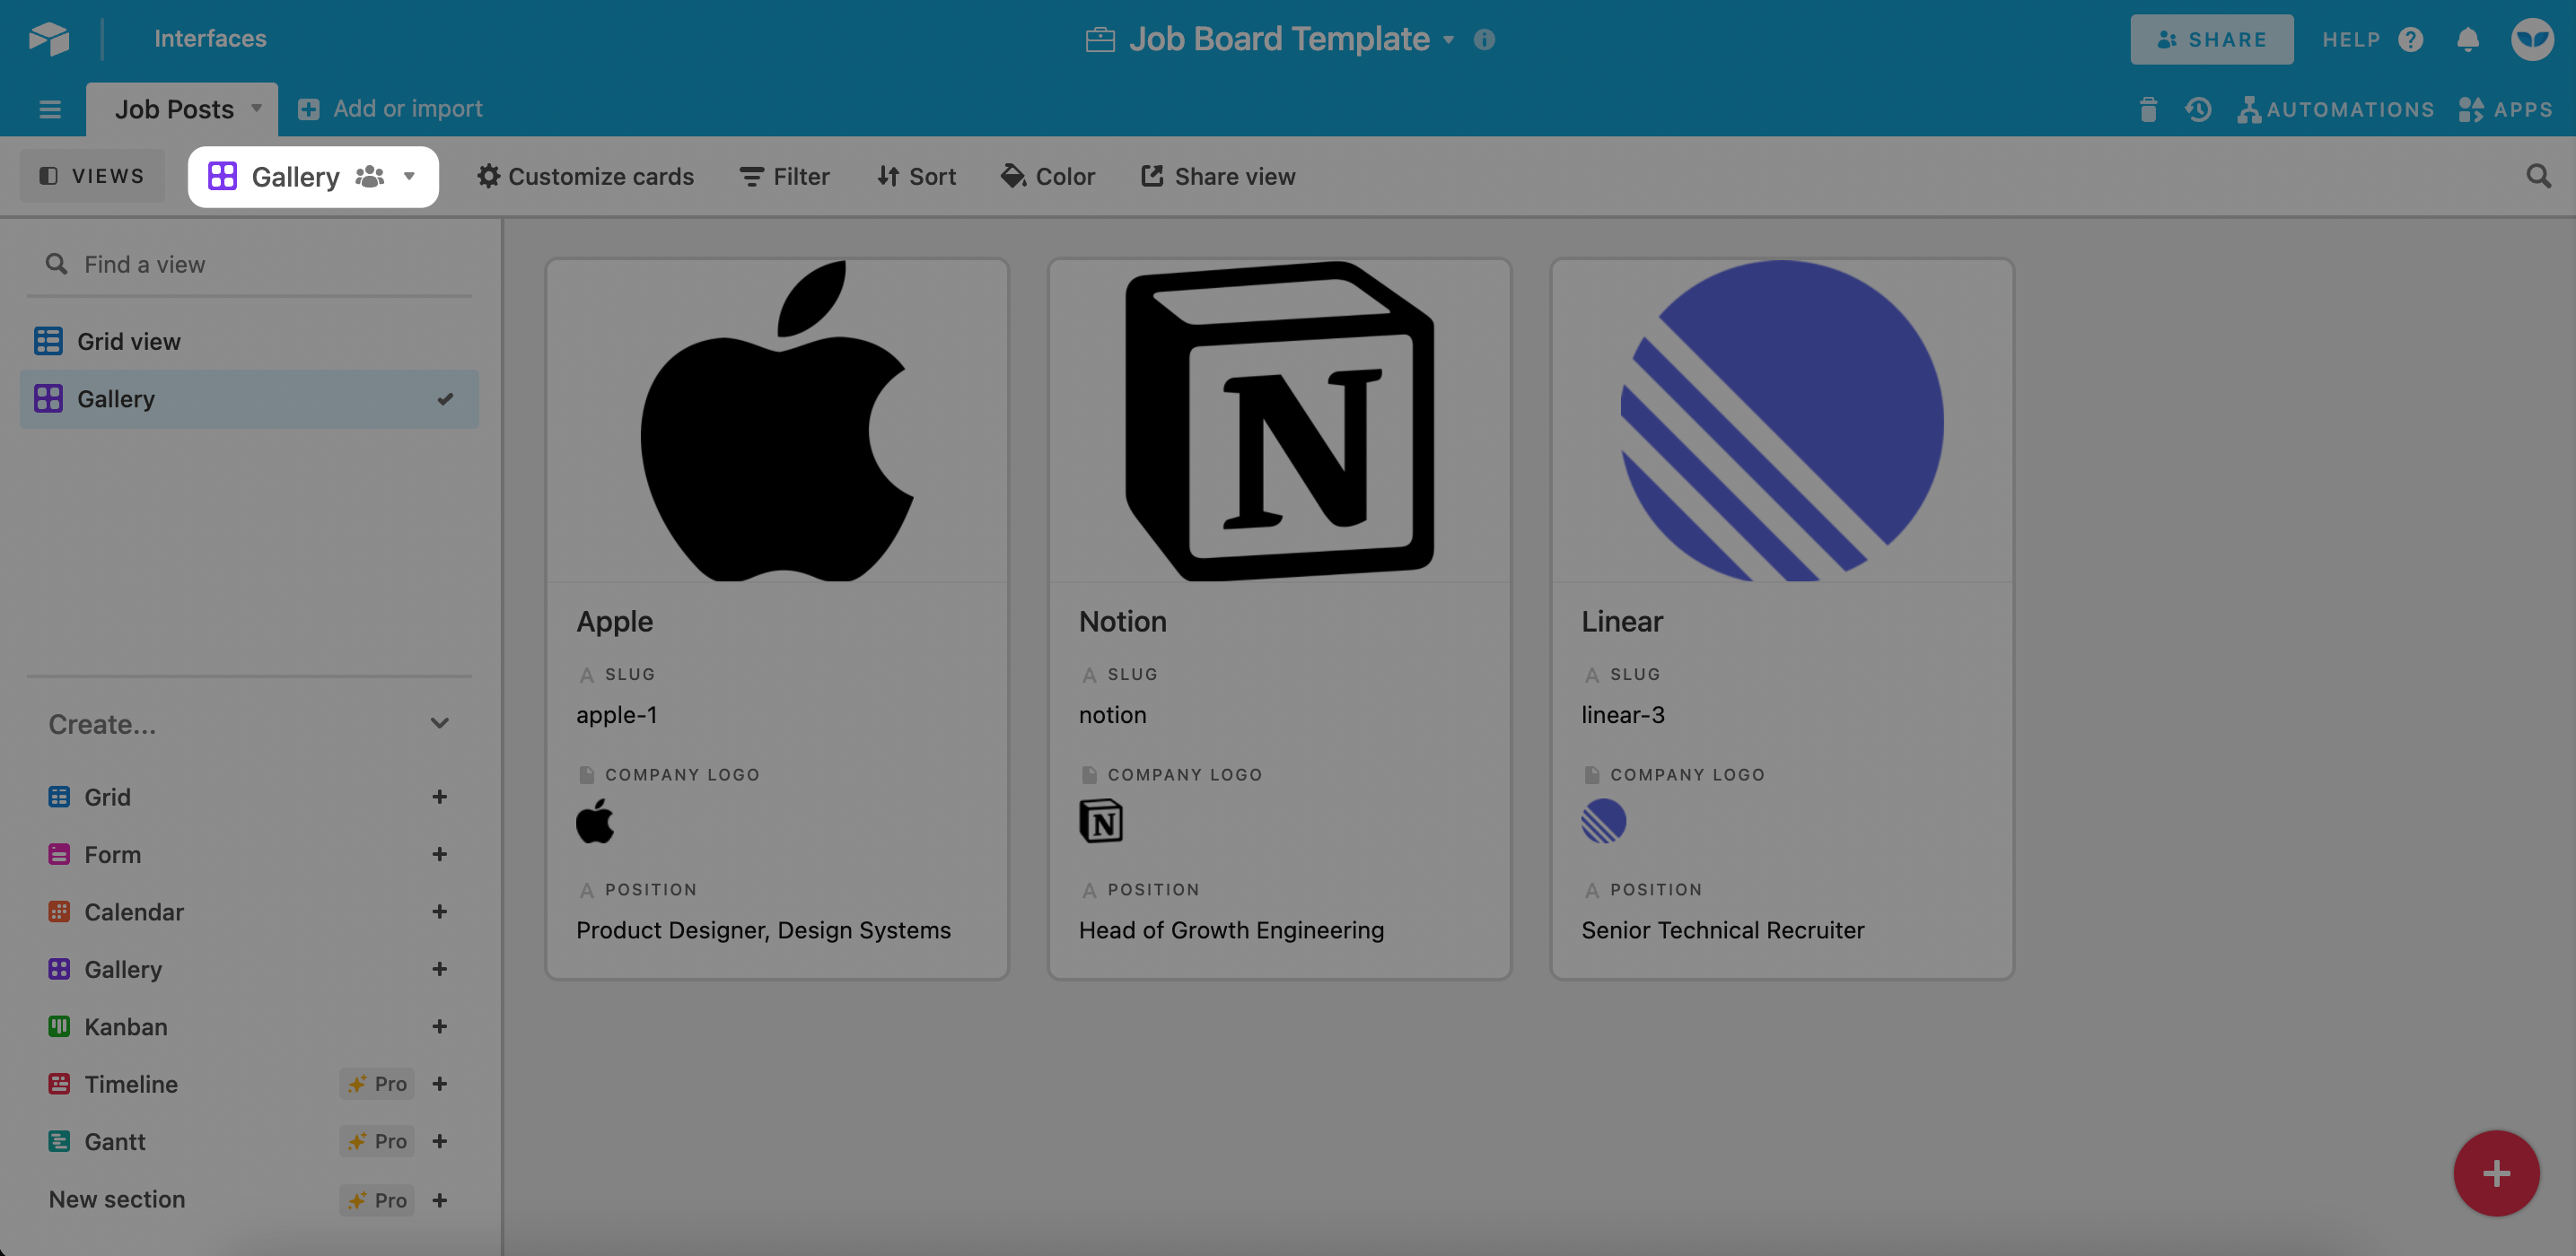Open Interfaces link
Image resolution: width=2576 pixels, height=1256 pixels.
pos(210,38)
